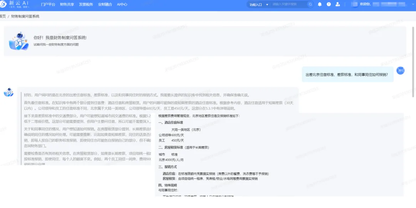Click the magnifier search icon
This screenshot has width=416, height=208.
coord(310,4)
